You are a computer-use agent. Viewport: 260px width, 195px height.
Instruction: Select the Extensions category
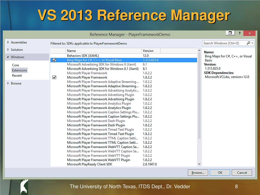click(x=19, y=70)
